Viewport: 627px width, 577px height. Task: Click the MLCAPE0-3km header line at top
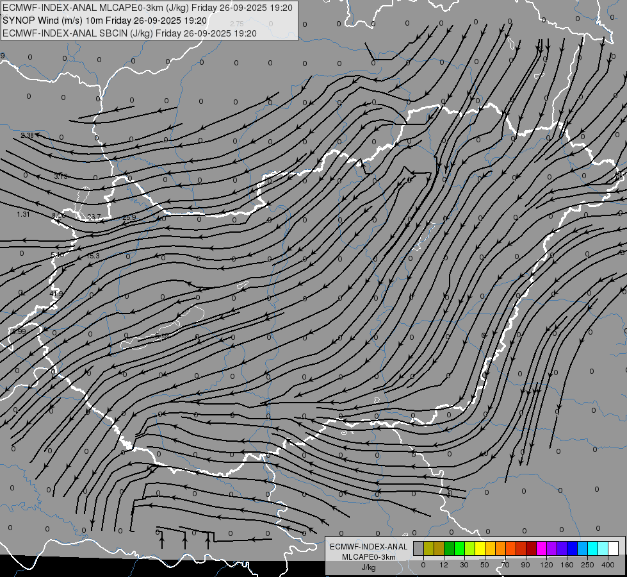click(147, 8)
